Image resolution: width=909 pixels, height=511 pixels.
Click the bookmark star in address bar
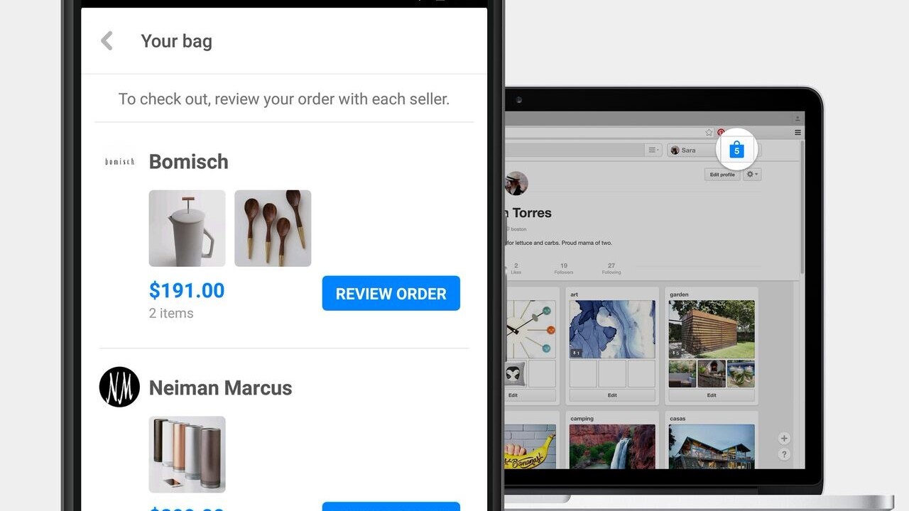point(709,133)
